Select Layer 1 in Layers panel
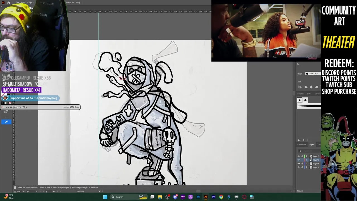Image resolution: width=357 pixels, height=201 pixels. (316, 167)
